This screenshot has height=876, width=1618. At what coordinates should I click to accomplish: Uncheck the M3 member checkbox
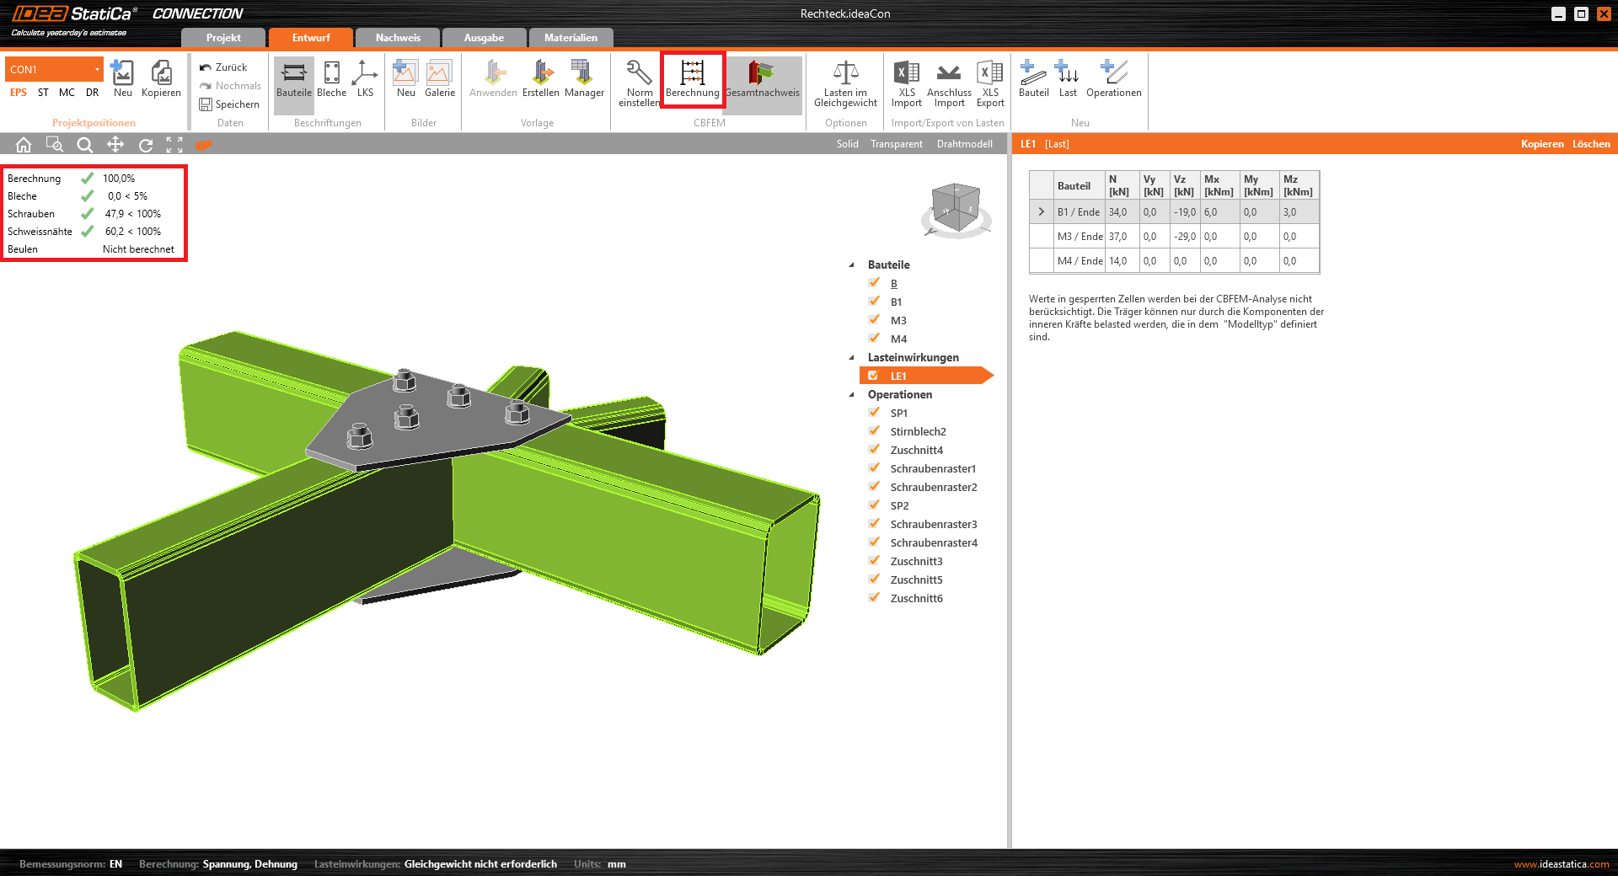pyautogui.click(x=874, y=320)
